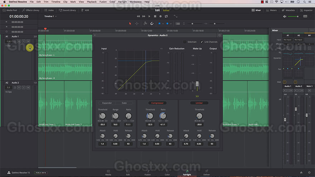
Task: Click the limiter Threshold knob
Action: click(x=199, y=116)
